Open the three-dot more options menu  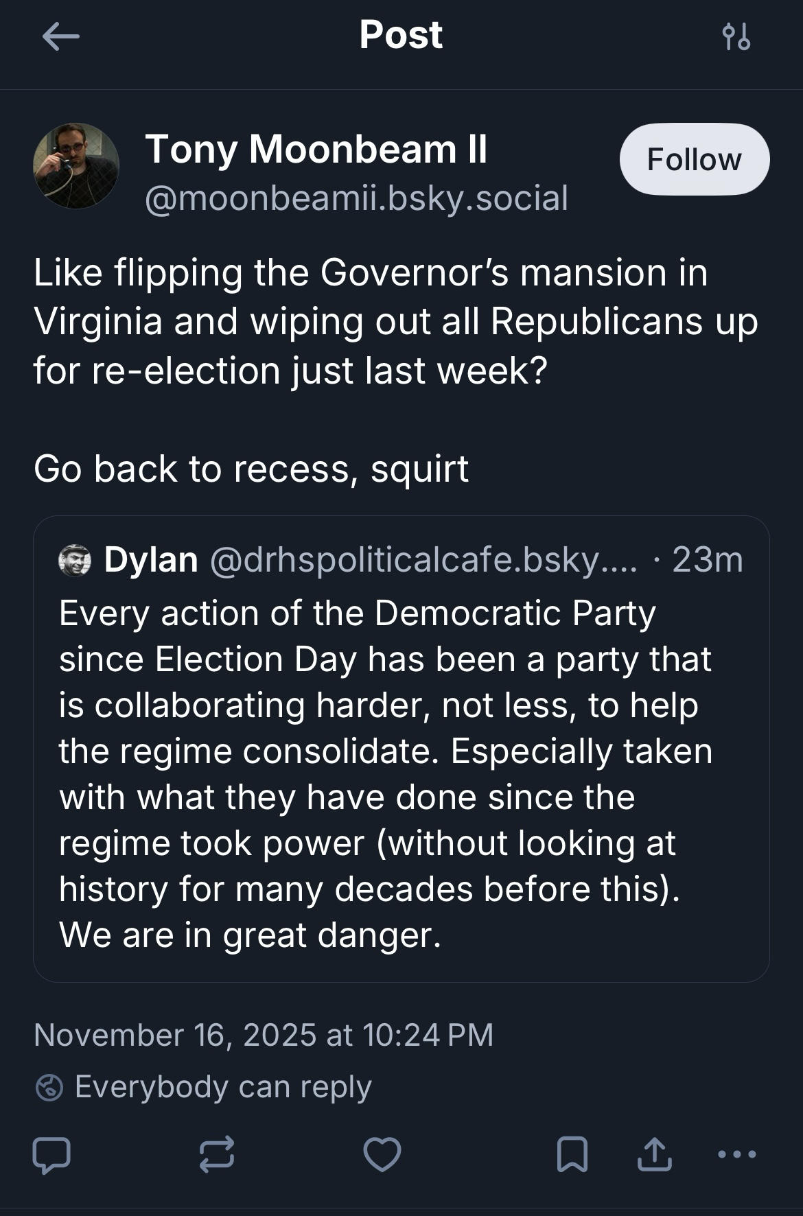click(x=736, y=1155)
